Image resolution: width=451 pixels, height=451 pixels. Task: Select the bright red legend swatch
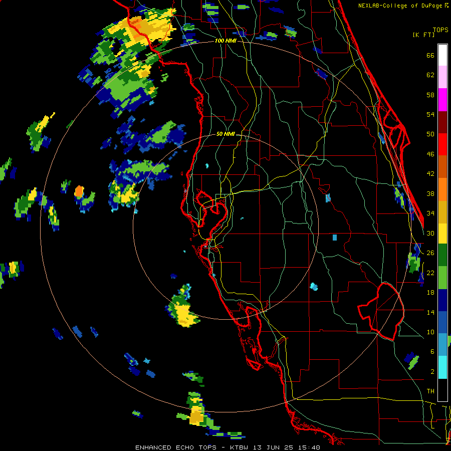442,144
